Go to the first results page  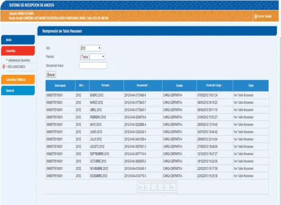(x=141, y=187)
